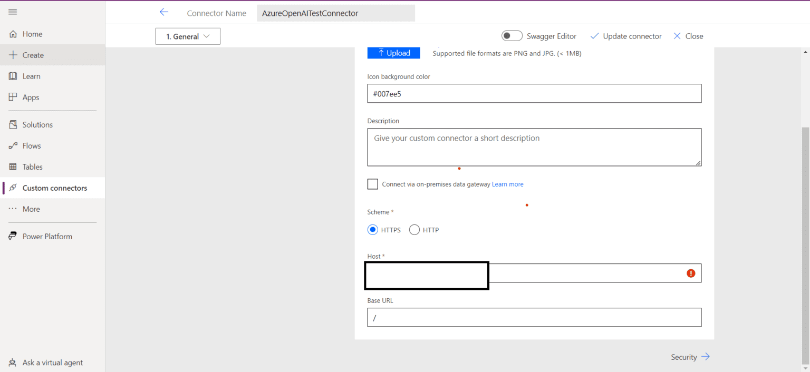810x372 pixels.
Task: Click Update connector
Action: tap(626, 36)
